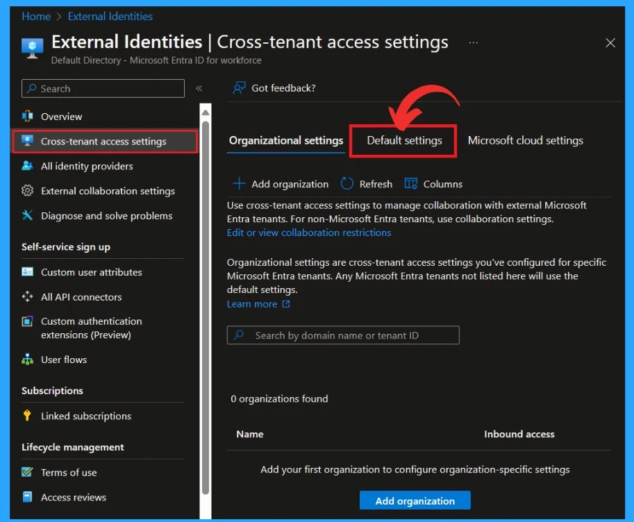This screenshot has height=522, width=634.
Task: Click the Terms of use checkmark icon
Action: [28, 472]
